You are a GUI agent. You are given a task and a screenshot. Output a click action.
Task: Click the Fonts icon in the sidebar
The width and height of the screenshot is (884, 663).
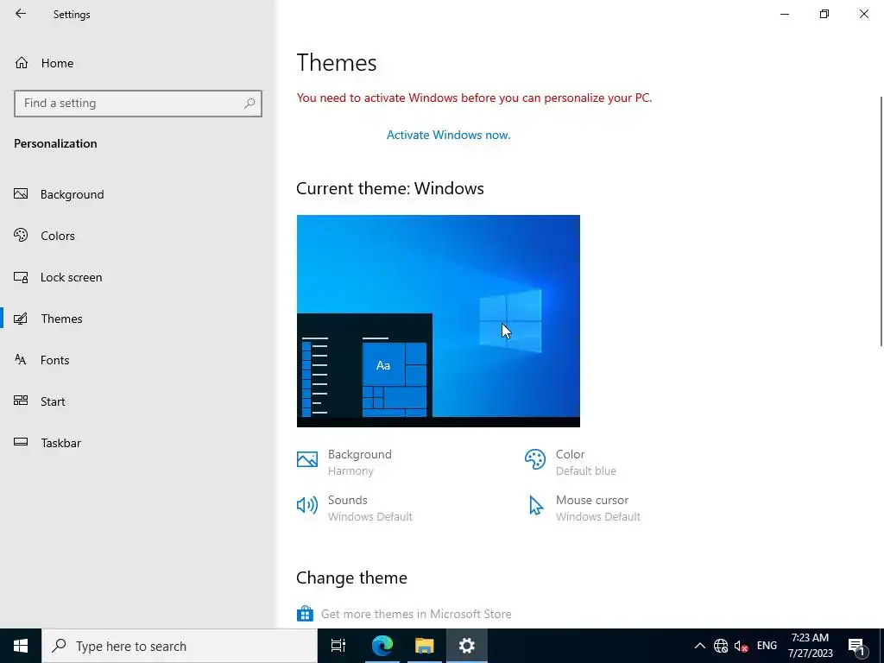(x=21, y=360)
